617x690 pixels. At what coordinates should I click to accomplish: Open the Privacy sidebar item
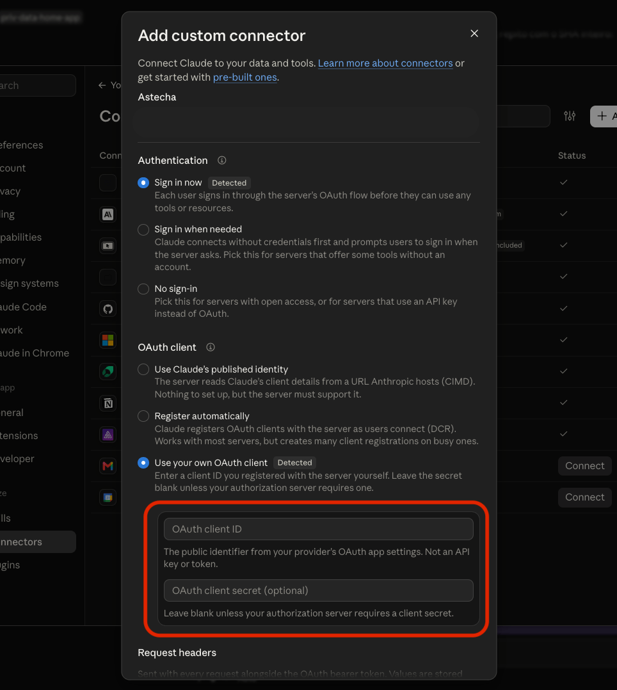coord(10,191)
